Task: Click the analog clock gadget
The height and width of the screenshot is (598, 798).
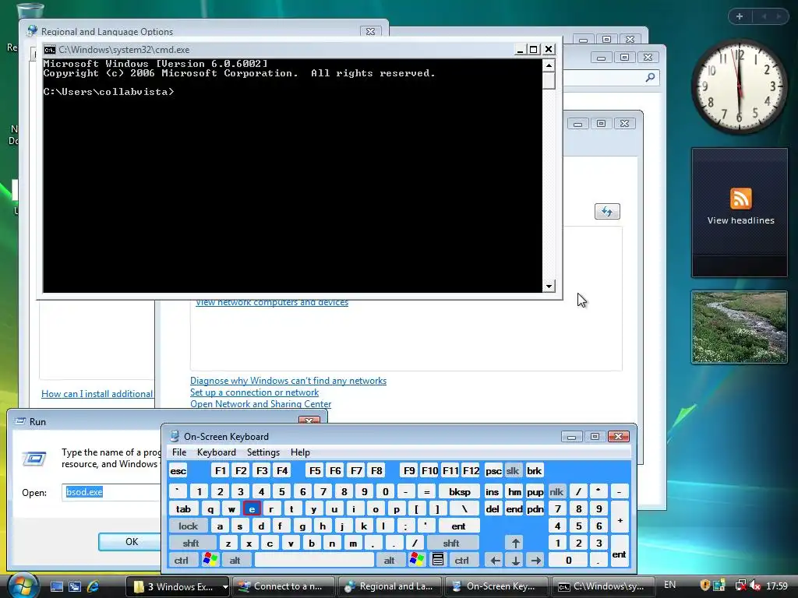Action: (x=739, y=86)
